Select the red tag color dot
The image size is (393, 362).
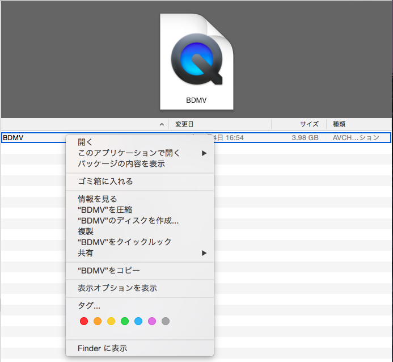tap(84, 321)
